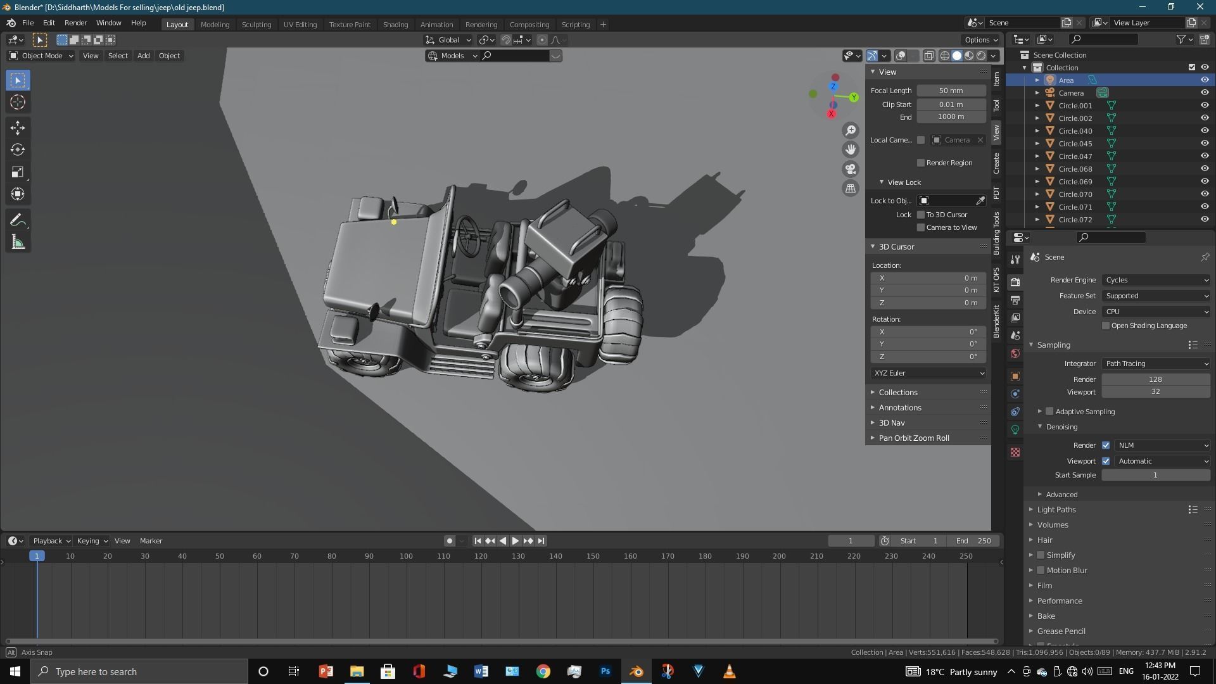Screen dimensions: 1216x684
Task: Open the Texture properties tab
Action: coord(1015,452)
